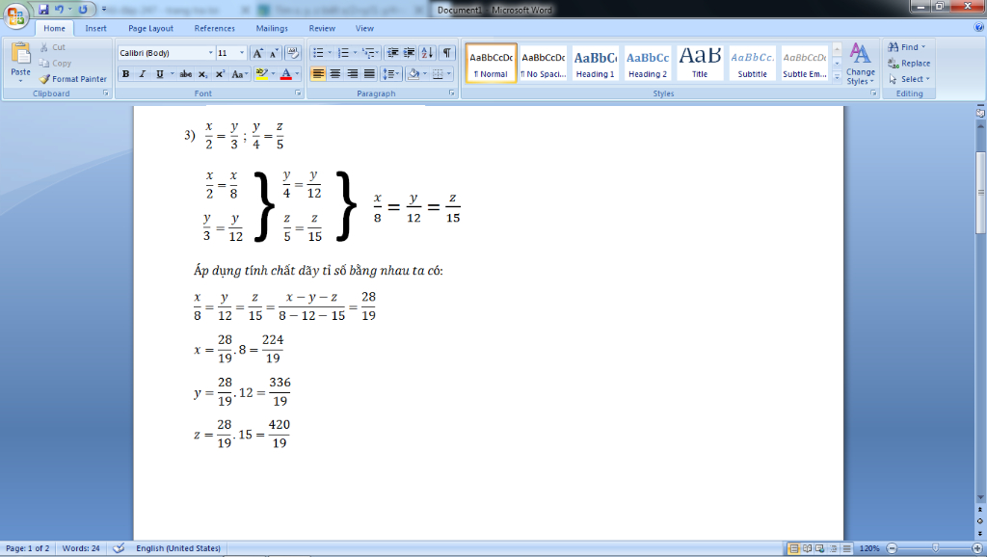
Task: Undo the last action
Action: (59, 10)
